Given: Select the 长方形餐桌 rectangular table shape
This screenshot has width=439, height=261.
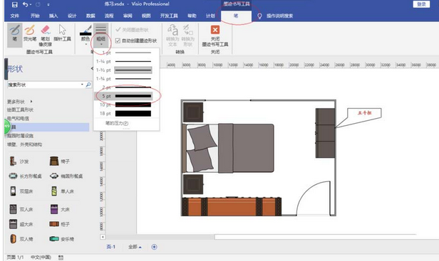Looking at the screenshot, I should point(25,176).
